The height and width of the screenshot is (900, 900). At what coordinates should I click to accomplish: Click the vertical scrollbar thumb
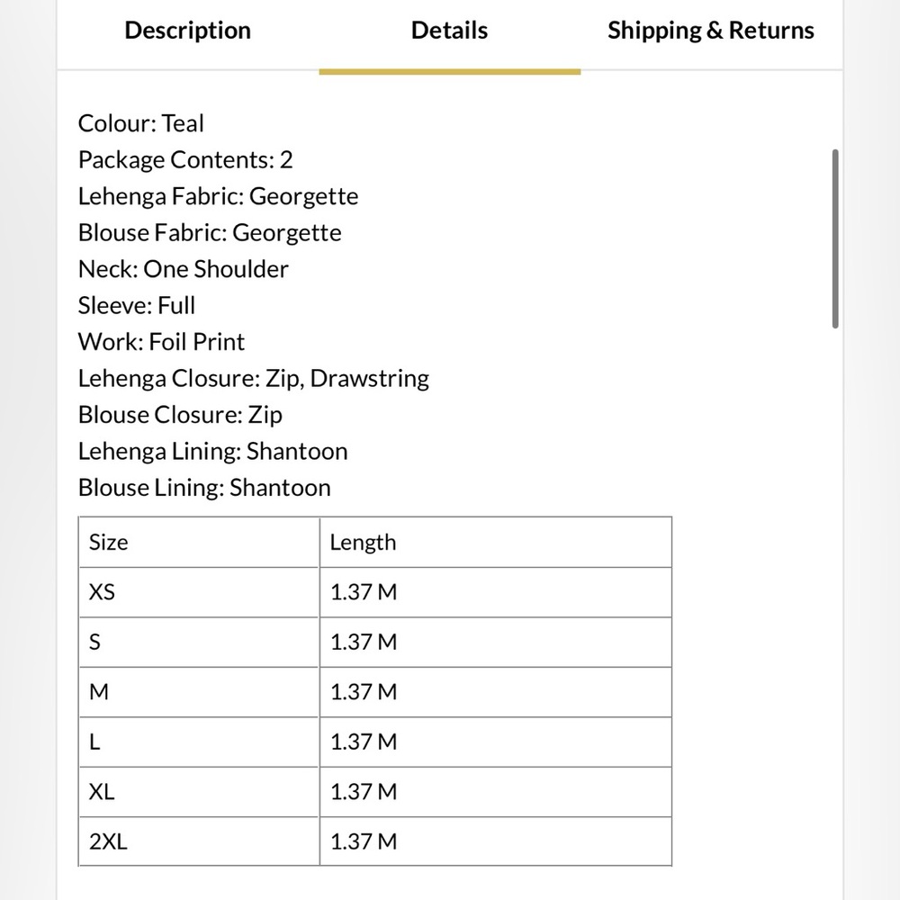(x=835, y=238)
